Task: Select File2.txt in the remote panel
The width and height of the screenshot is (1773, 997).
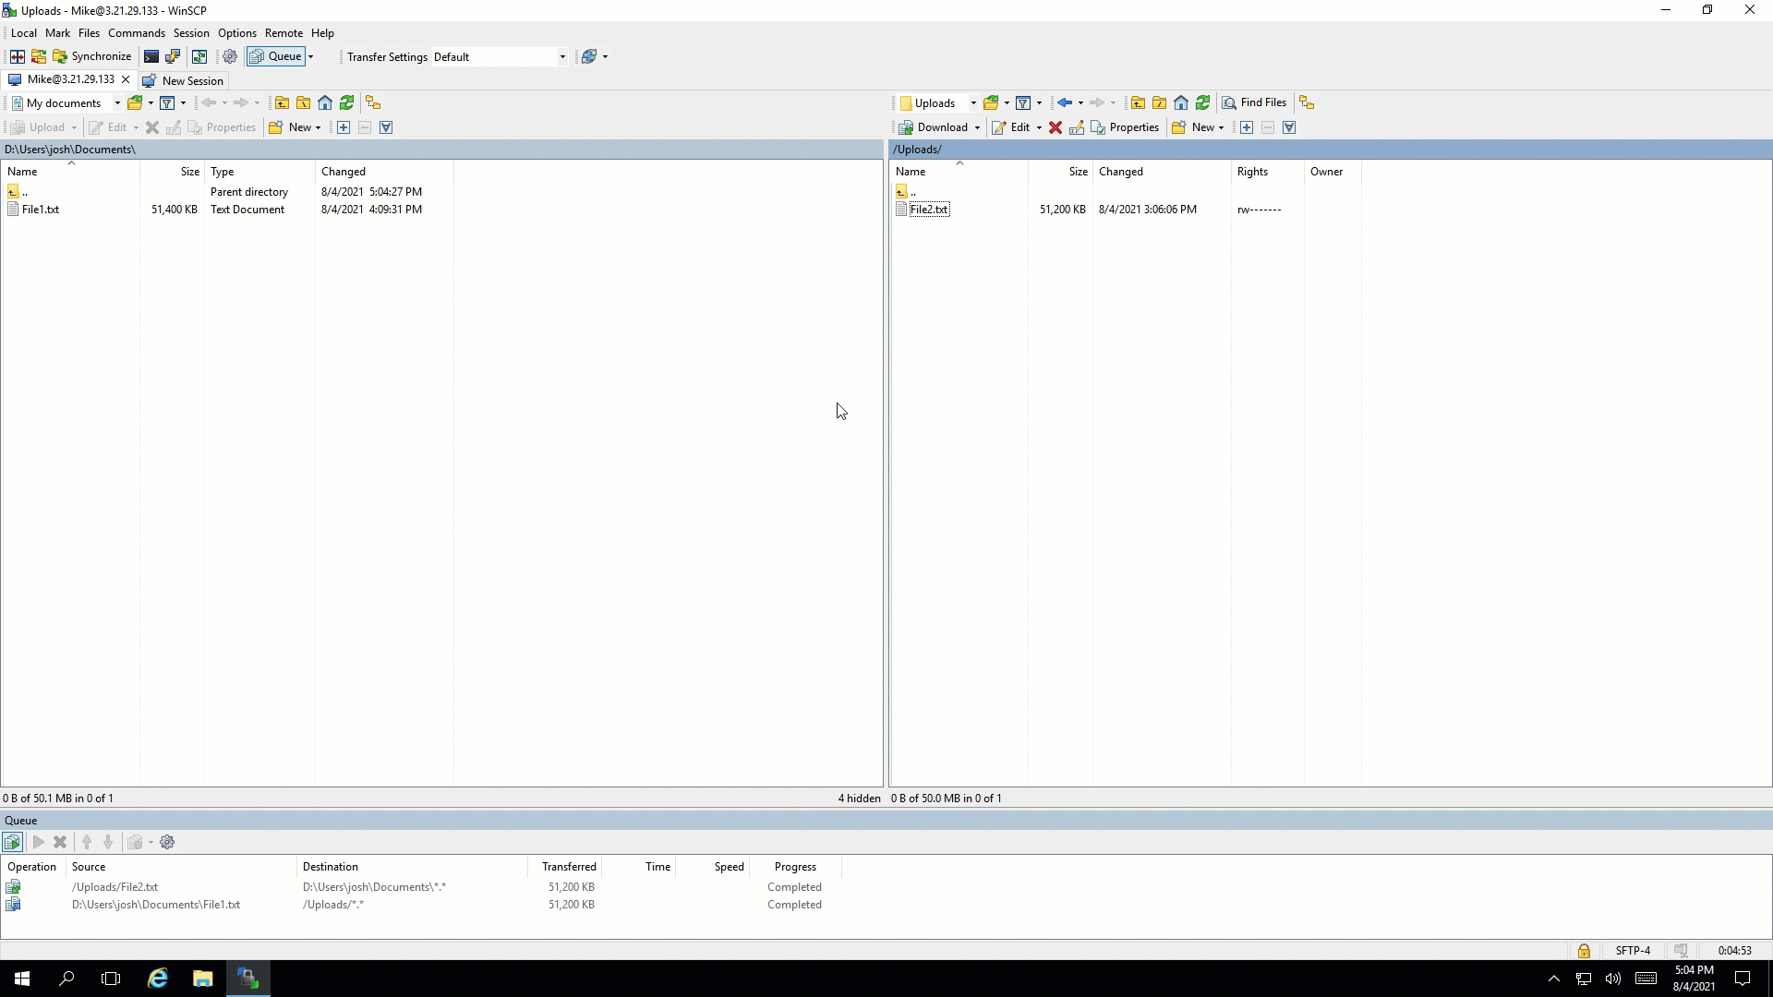Action: [931, 209]
